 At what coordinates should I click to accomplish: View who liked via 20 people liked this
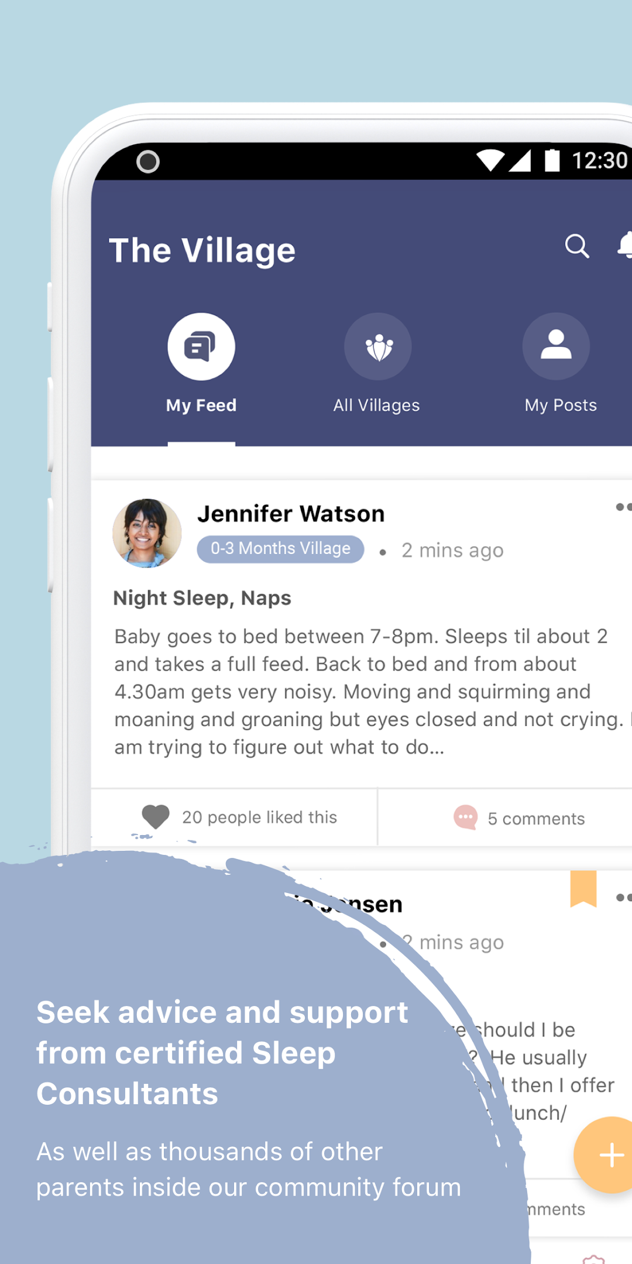(x=259, y=818)
